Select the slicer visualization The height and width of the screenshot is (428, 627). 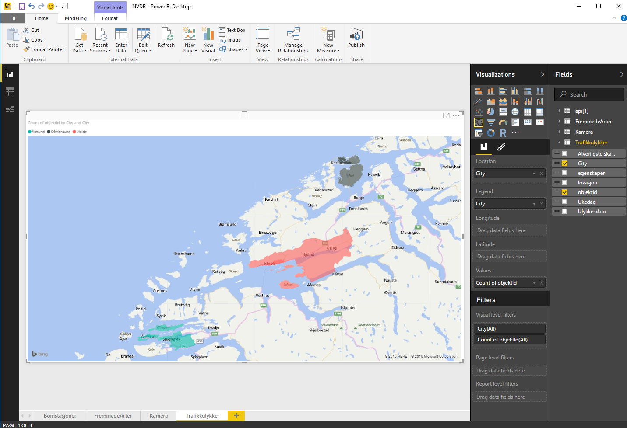coord(479,133)
